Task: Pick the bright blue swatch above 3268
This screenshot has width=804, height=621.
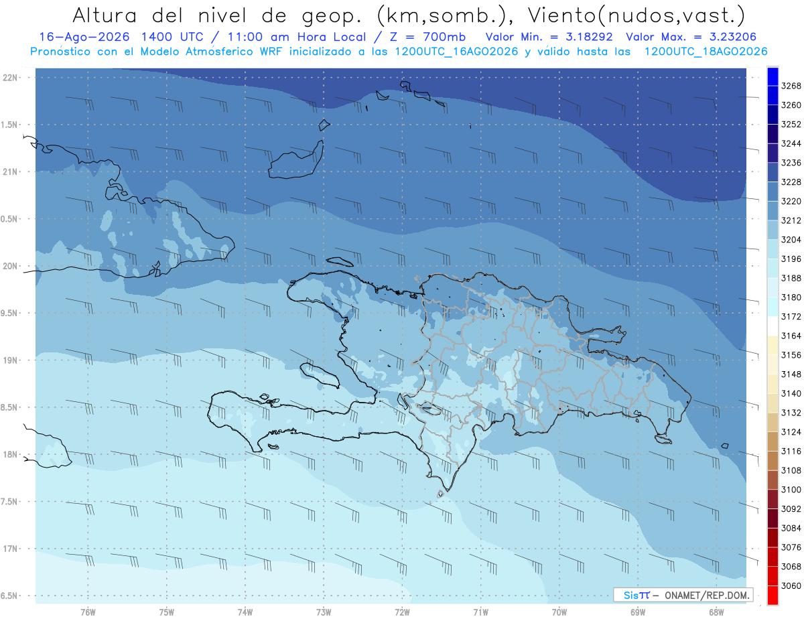Action: [772, 76]
